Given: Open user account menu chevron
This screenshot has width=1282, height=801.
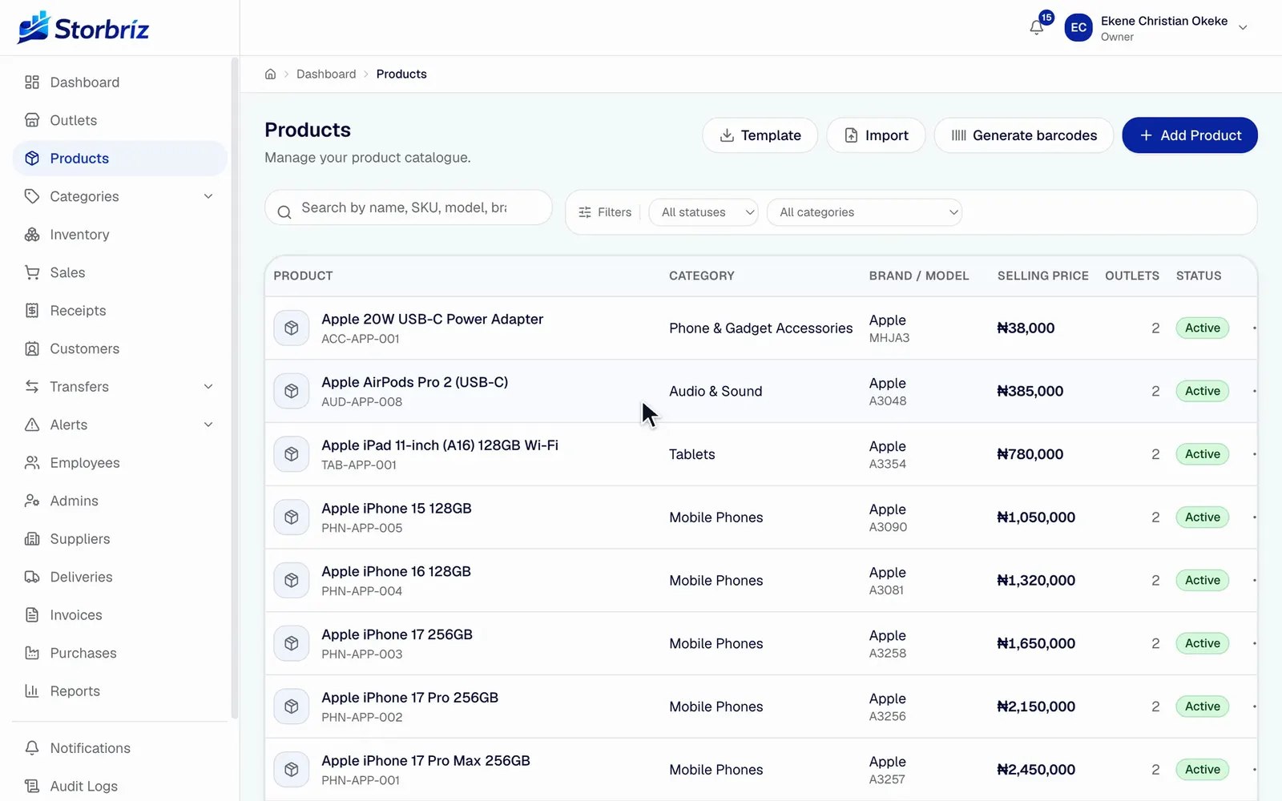Looking at the screenshot, I should point(1243,27).
